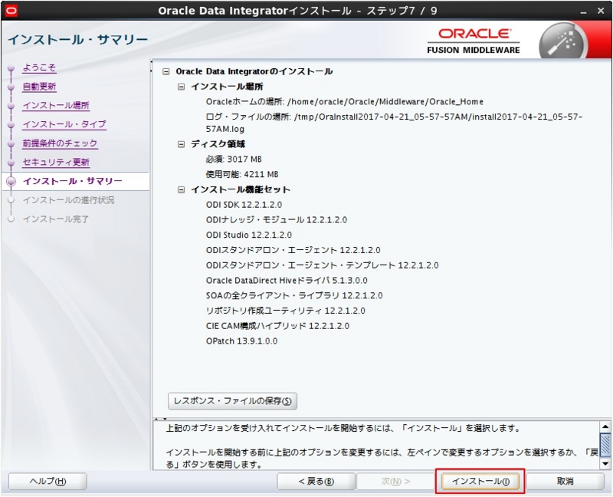Save the response file with レスポンス・ファイルの保存
The height and width of the screenshot is (497, 613).
tap(233, 401)
